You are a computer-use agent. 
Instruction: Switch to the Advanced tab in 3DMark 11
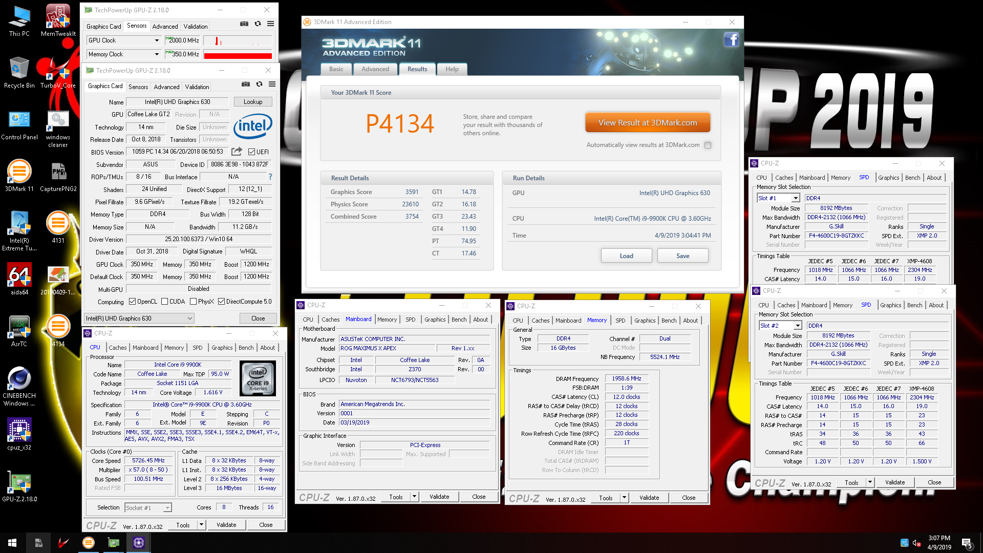tap(375, 69)
